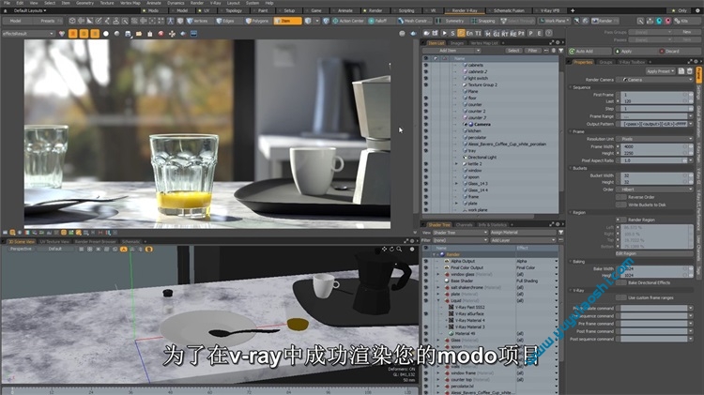Select Polygons selection mode
Image resolution: width=704 pixels, height=395 pixels.
point(257,21)
